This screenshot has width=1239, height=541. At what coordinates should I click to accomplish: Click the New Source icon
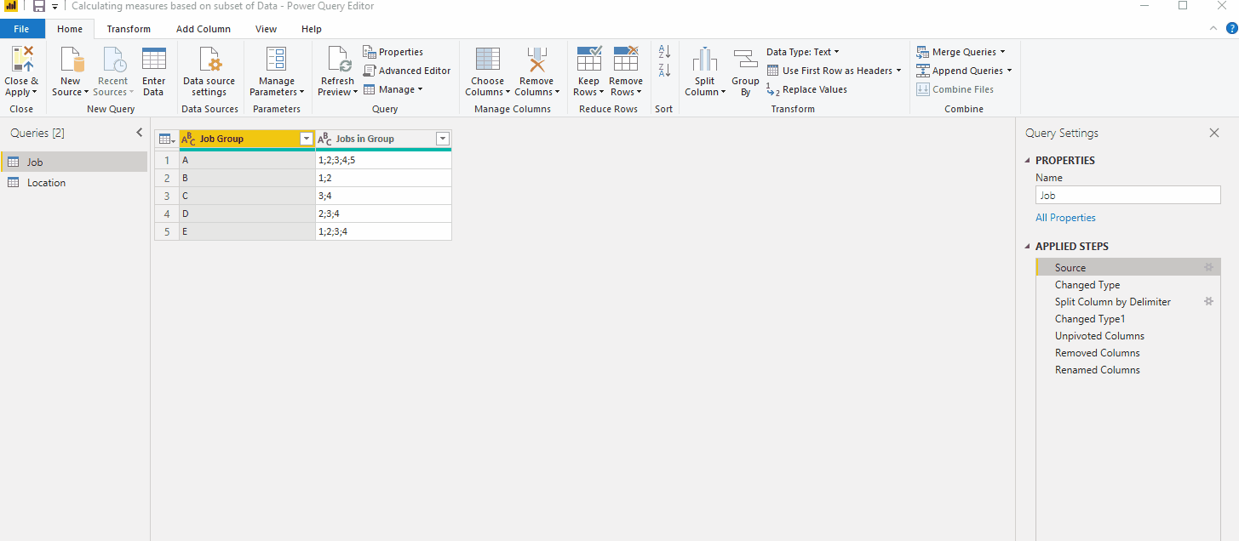coord(71,60)
